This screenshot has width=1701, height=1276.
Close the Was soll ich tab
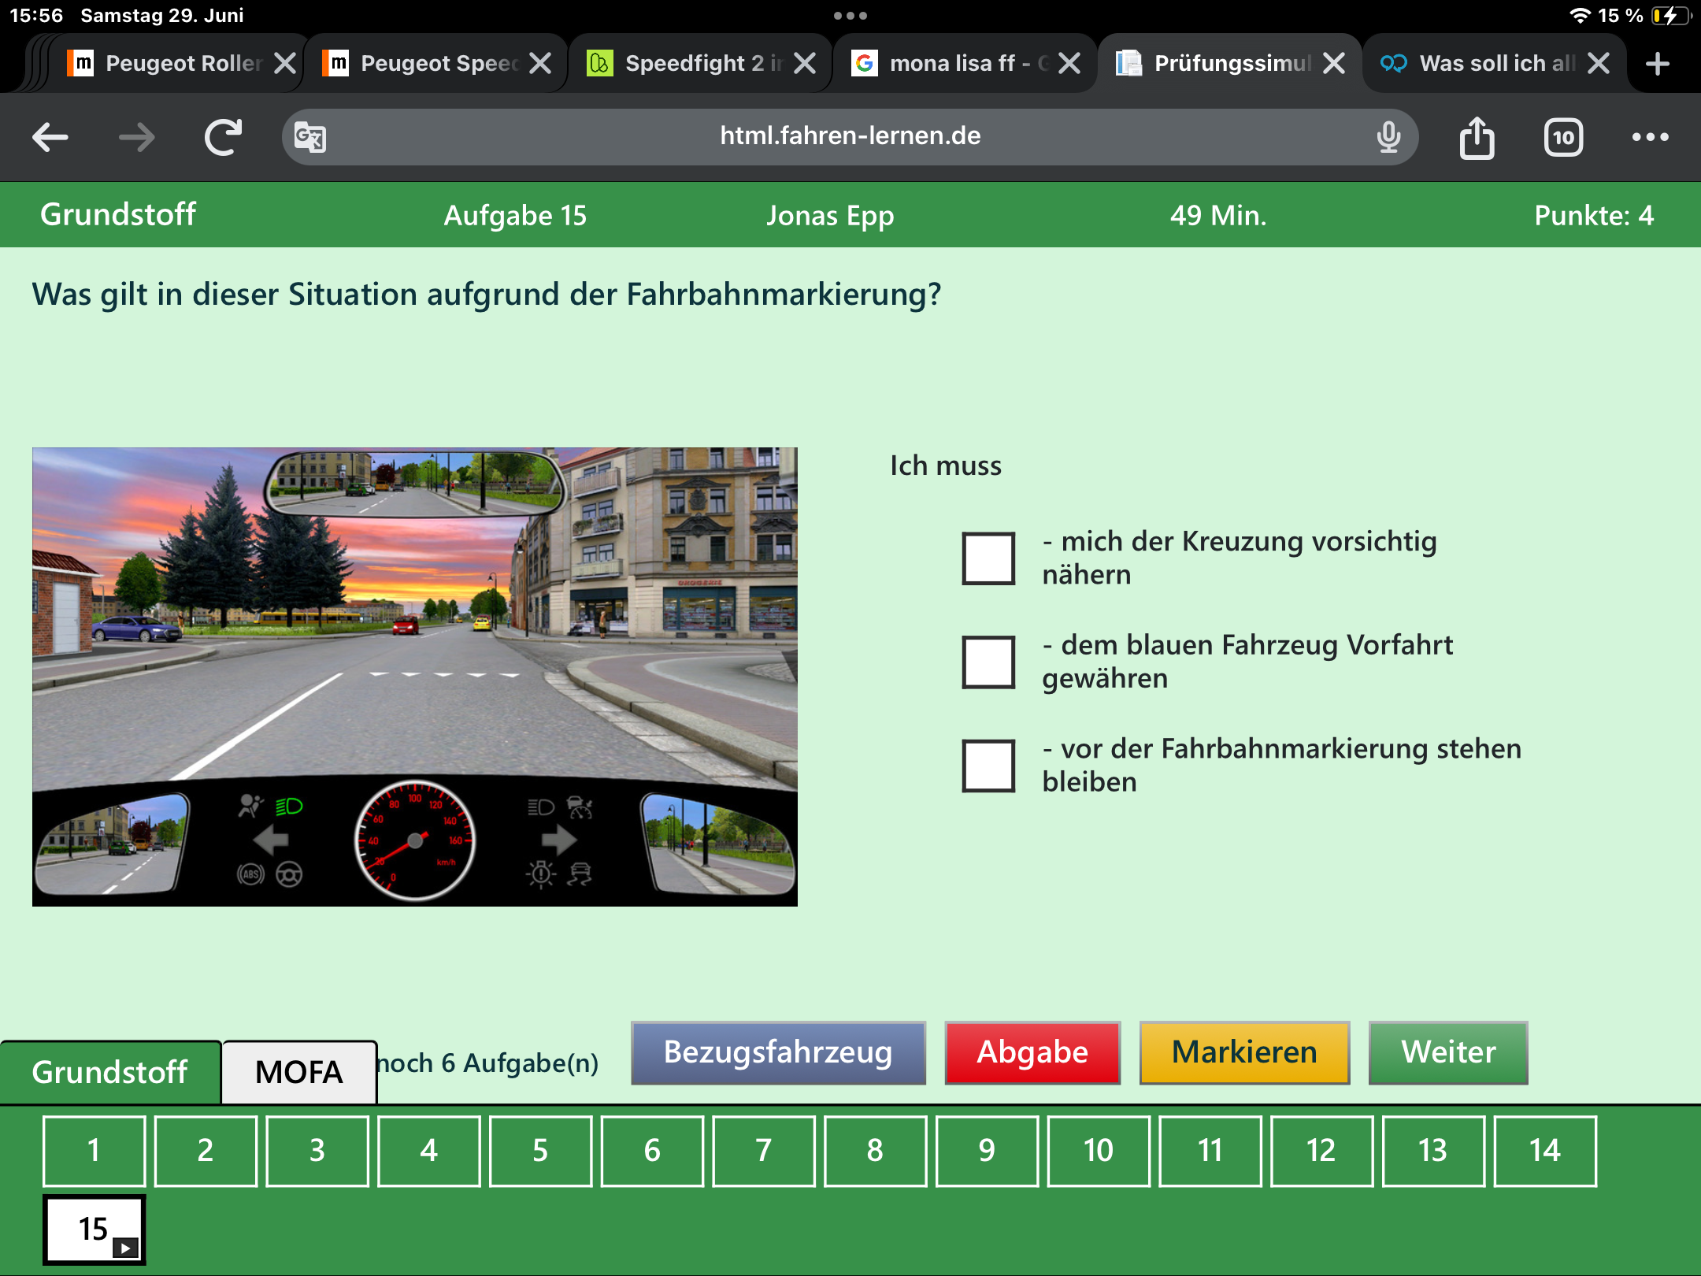(x=1599, y=63)
